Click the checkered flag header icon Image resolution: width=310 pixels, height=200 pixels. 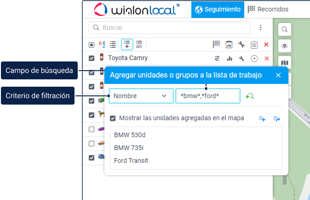216,44
